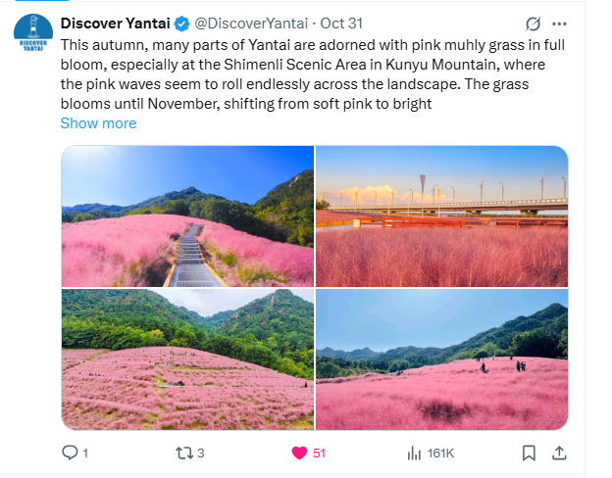This screenshot has width=612, height=478.
Task: Open the green valley pink field photo
Action: coord(187,359)
